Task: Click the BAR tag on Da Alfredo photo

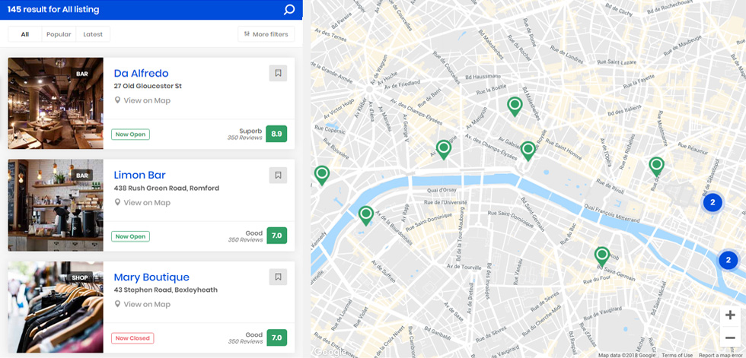Action: (x=82, y=74)
